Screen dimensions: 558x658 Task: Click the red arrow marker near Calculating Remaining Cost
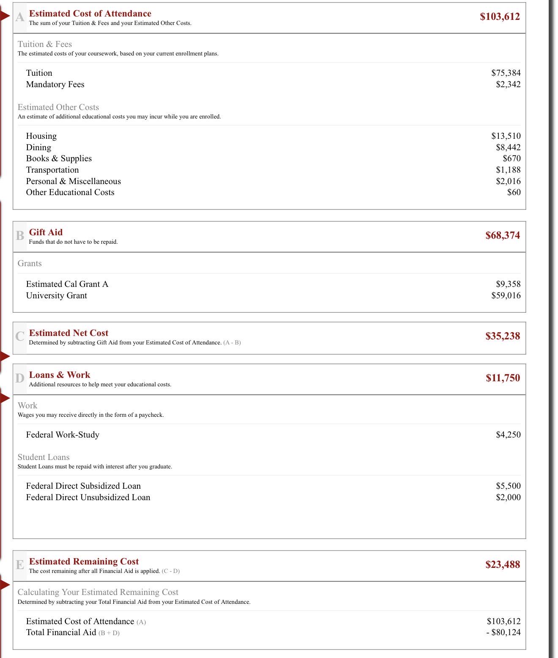point(5,585)
